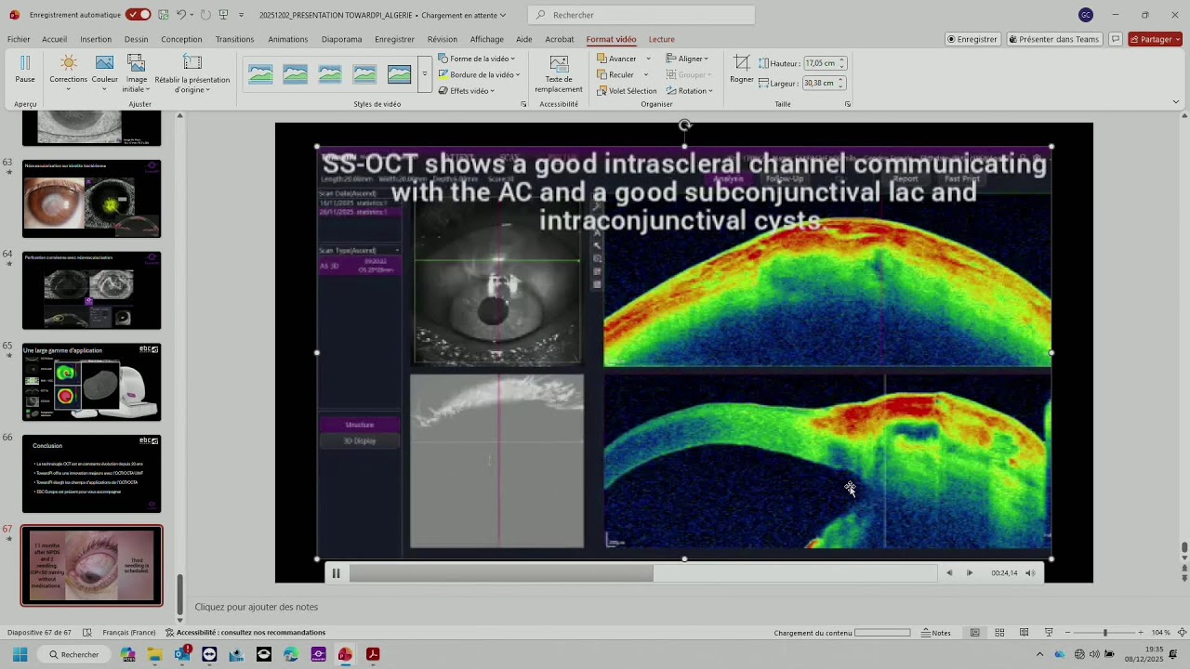Switch to Slide Sorter view icon

tap(999, 633)
